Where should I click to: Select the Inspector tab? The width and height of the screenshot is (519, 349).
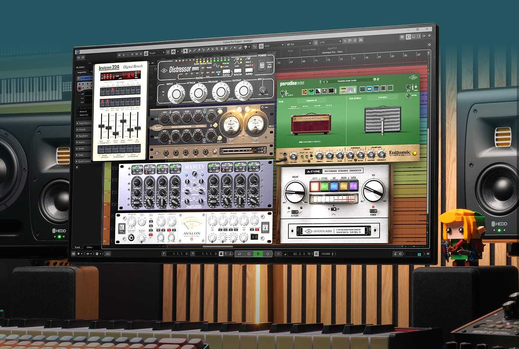(82, 72)
